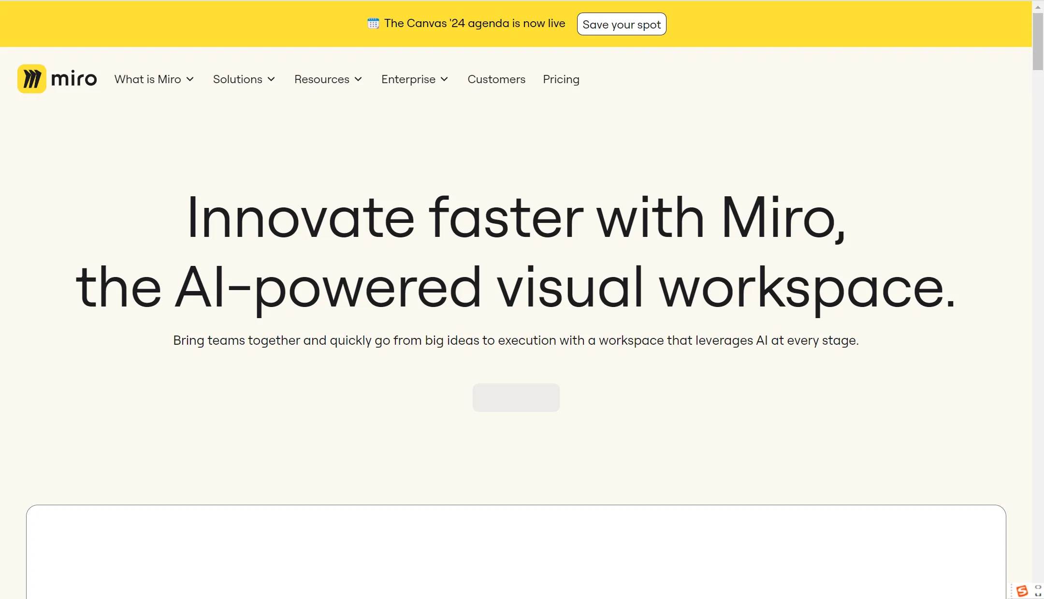1044x599 pixels.
Task: Open the Resources menu label
Action: pos(322,79)
